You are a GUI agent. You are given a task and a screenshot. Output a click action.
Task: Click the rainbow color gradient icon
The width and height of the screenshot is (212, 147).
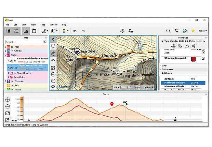click(x=64, y=31)
